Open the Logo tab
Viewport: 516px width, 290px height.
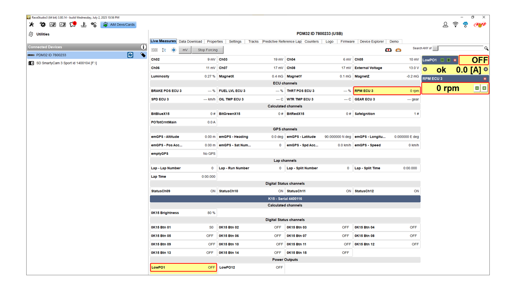330,41
